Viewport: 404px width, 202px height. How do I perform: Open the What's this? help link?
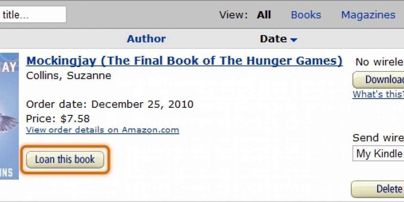(x=378, y=94)
